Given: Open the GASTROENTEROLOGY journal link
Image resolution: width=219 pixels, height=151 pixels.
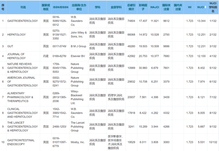Looking at the screenshot, I should [x=22, y=21].
